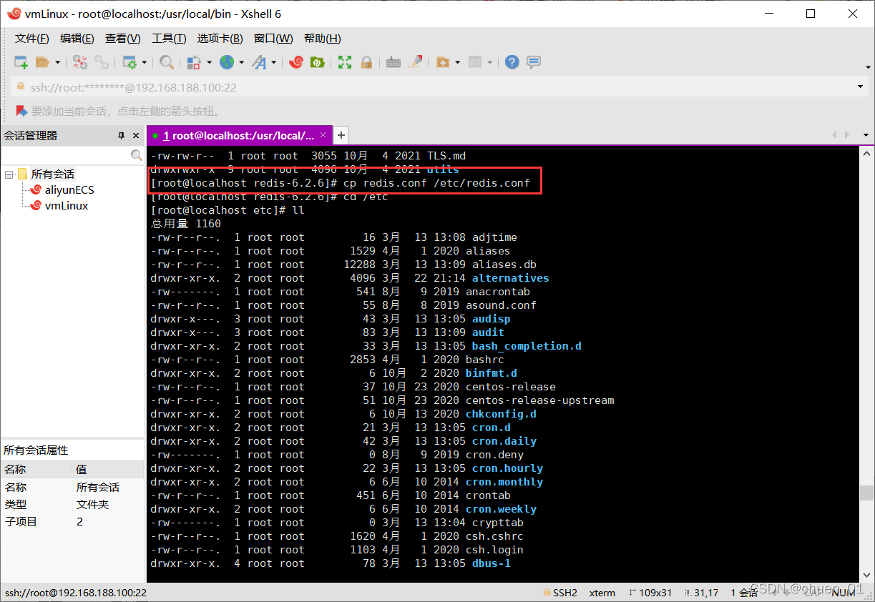Open the virtual keyboard icon in the toolbar

point(393,62)
